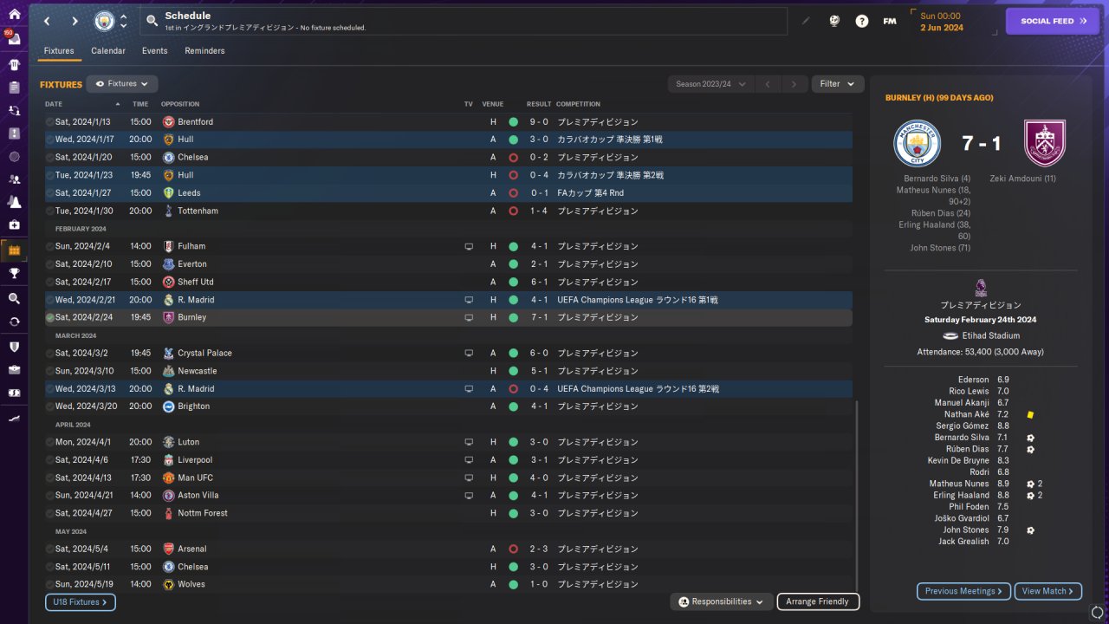Image resolution: width=1109 pixels, height=624 pixels.
Task: Click the pencil edit icon in top bar
Action: click(x=806, y=21)
